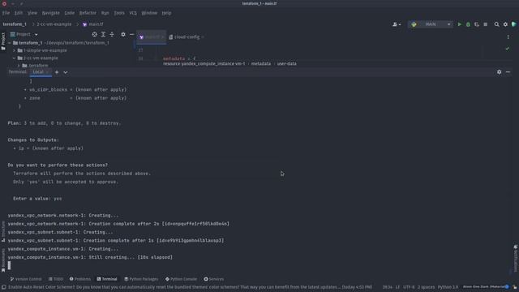The image size is (519, 292).
Task: Add a new terminal session with plus
Action: (57, 72)
